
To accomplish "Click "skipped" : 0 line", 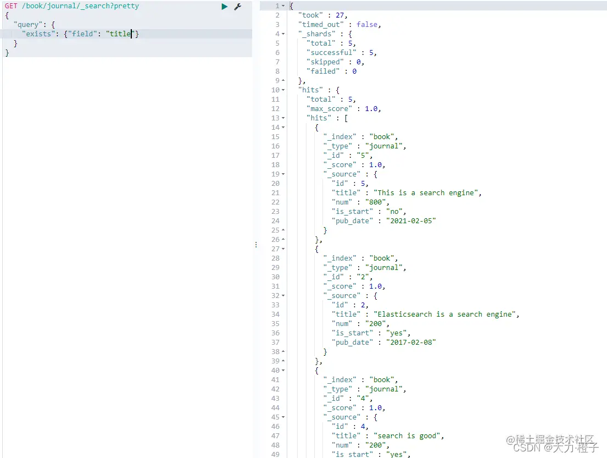I will pos(335,62).
